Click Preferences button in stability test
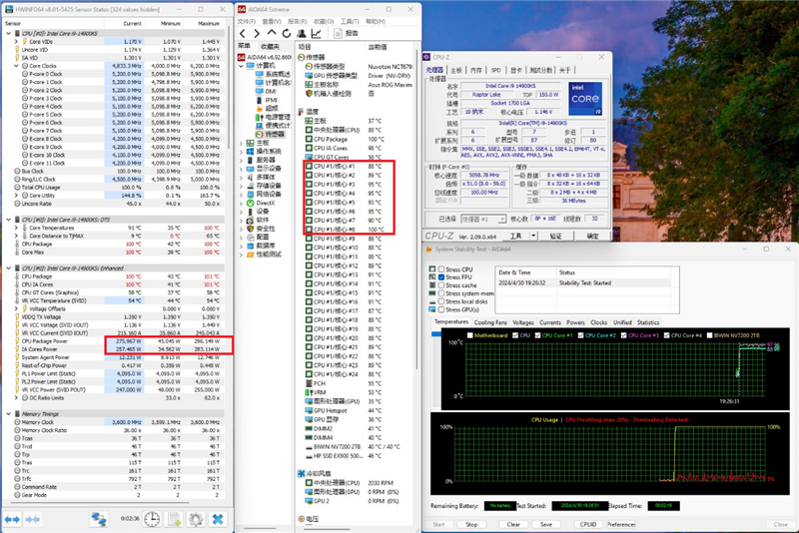The width and height of the screenshot is (799, 533). tap(620, 524)
